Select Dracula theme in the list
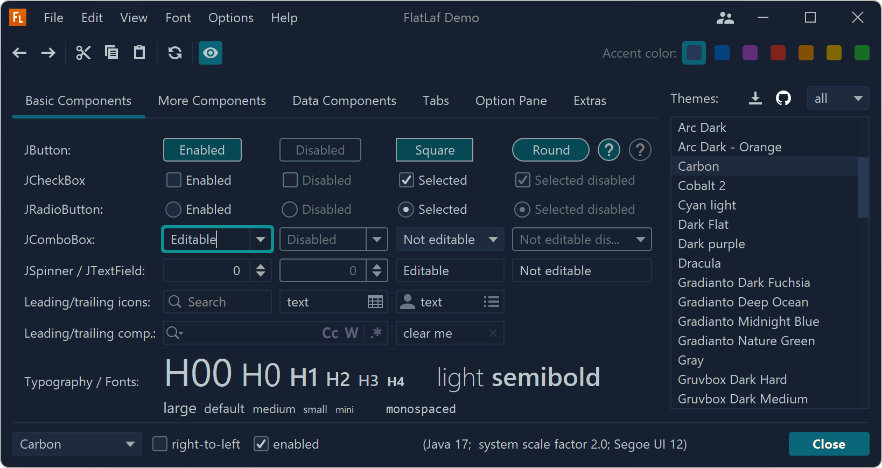Image resolution: width=882 pixels, height=468 pixels. [x=699, y=263]
